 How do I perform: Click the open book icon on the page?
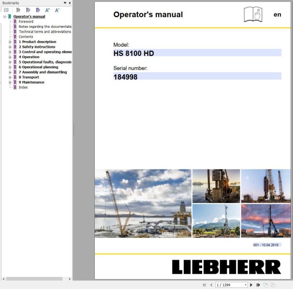(x=253, y=15)
